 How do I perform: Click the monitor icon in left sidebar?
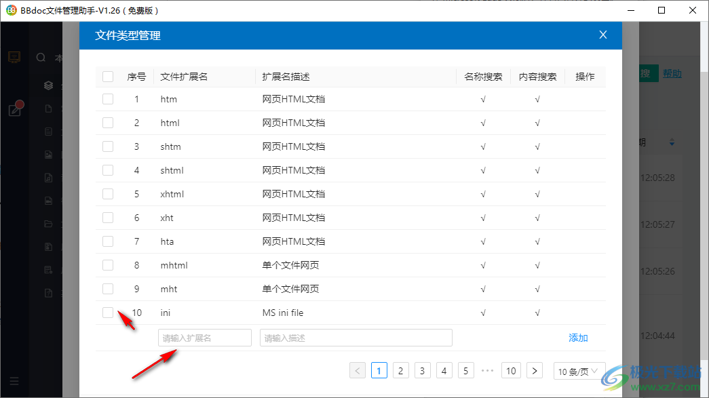click(14, 58)
